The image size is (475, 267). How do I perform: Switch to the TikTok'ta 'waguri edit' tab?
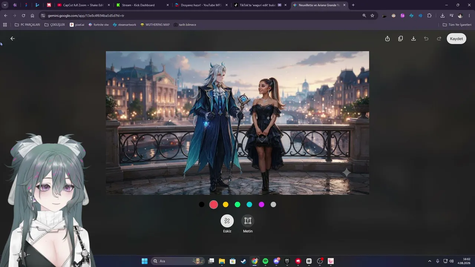[260, 5]
